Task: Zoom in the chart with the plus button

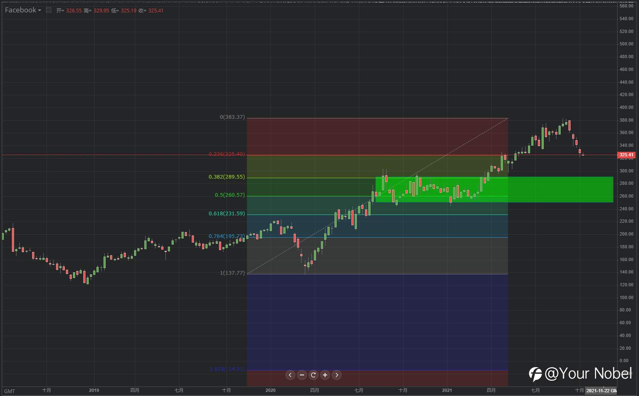Action: [325, 375]
